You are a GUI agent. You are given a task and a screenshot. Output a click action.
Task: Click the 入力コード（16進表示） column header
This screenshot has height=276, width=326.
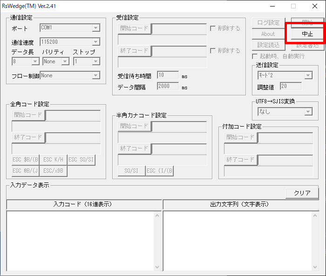(84, 204)
